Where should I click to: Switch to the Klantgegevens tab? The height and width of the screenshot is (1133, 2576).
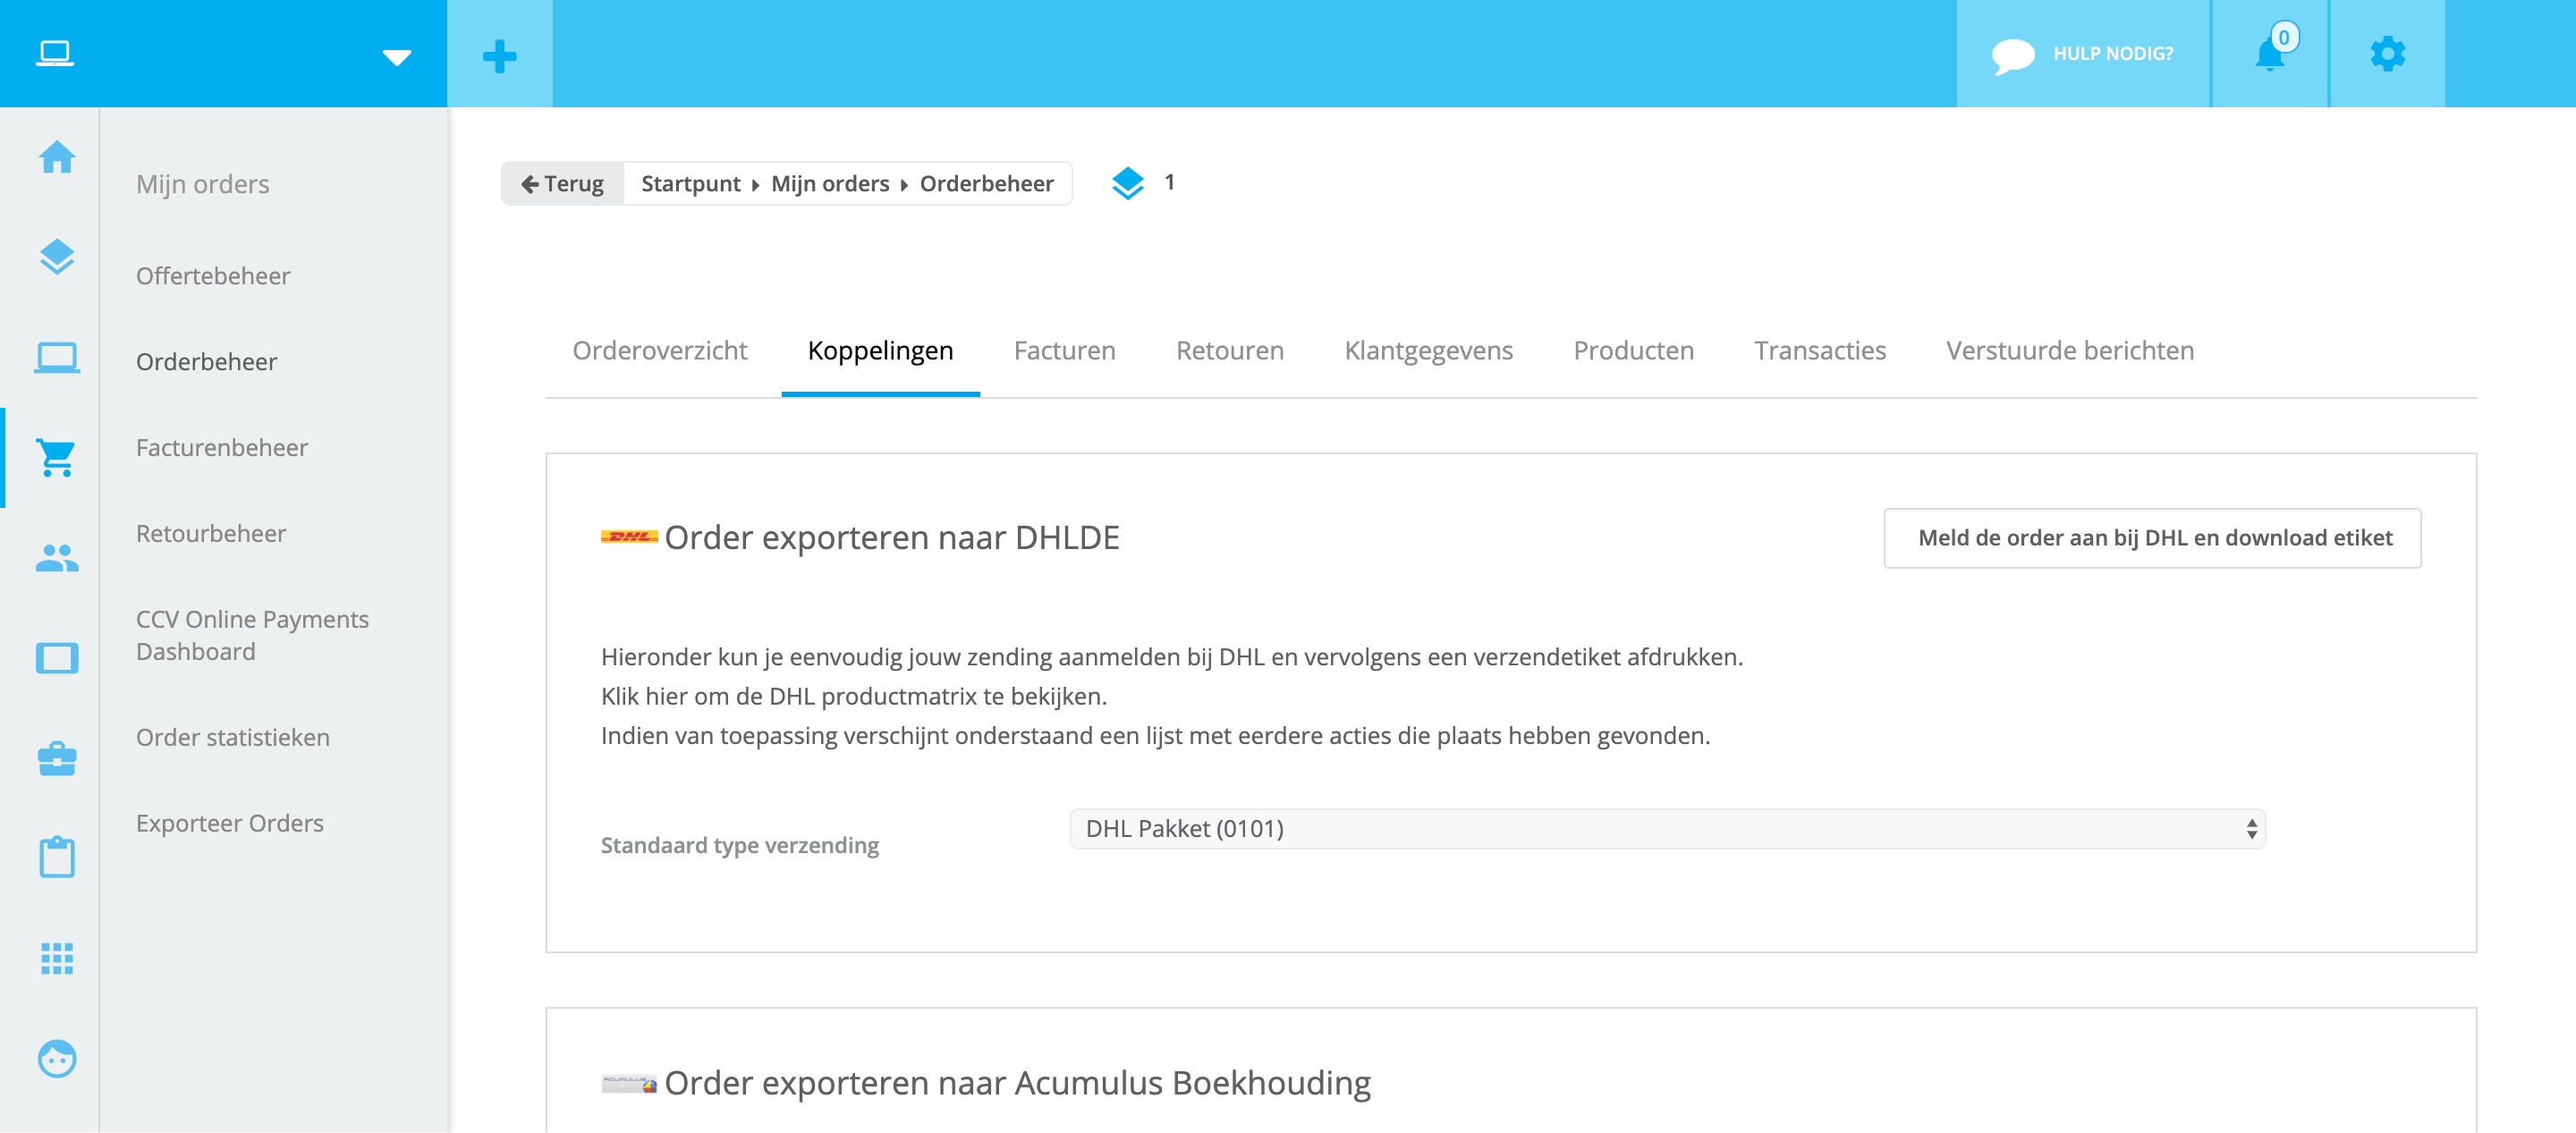point(1428,350)
